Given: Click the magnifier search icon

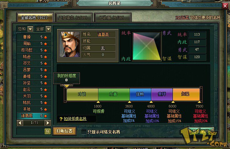Looking at the screenshot, I should [x=48, y=131].
